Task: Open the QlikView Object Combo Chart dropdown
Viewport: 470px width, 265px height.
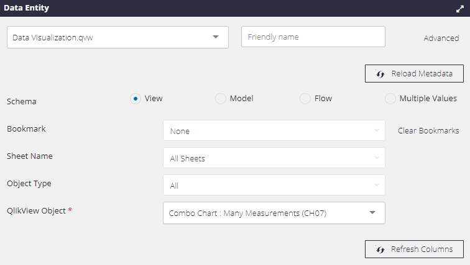Action: point(274,213)
